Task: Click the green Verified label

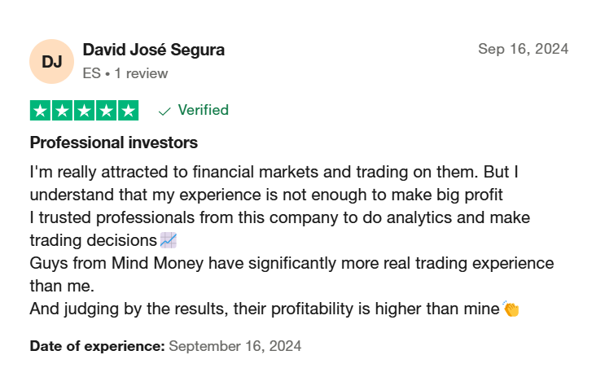Action: (x=204, y=110)
